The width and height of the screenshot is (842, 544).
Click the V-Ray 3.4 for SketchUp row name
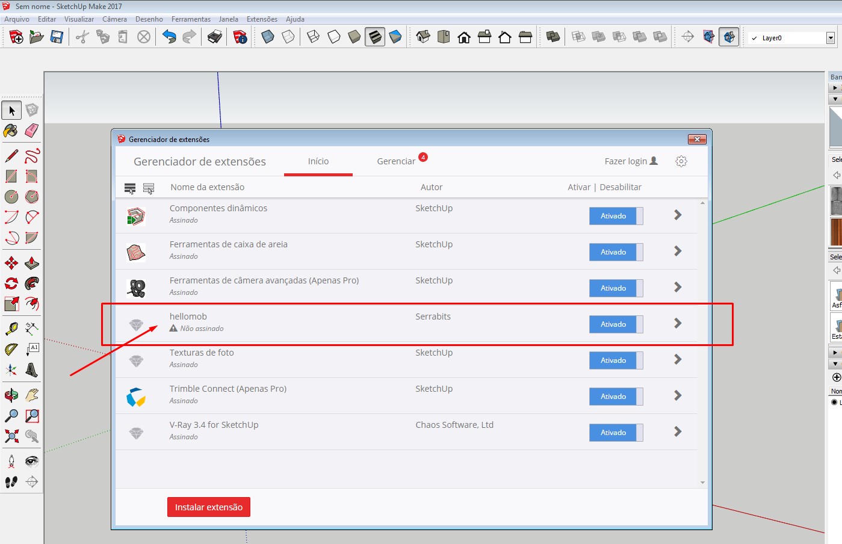point(214,425)
